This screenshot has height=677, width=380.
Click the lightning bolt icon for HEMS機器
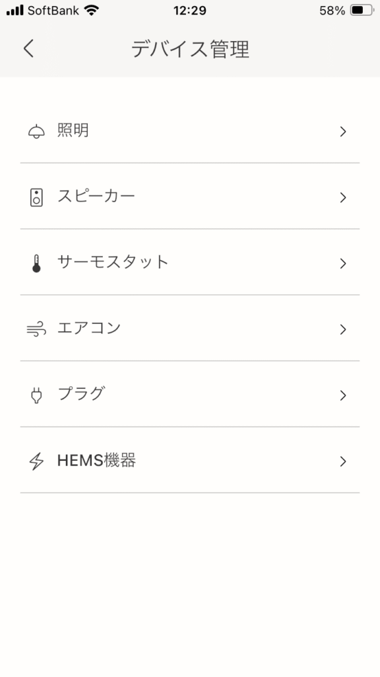[36, 461]
